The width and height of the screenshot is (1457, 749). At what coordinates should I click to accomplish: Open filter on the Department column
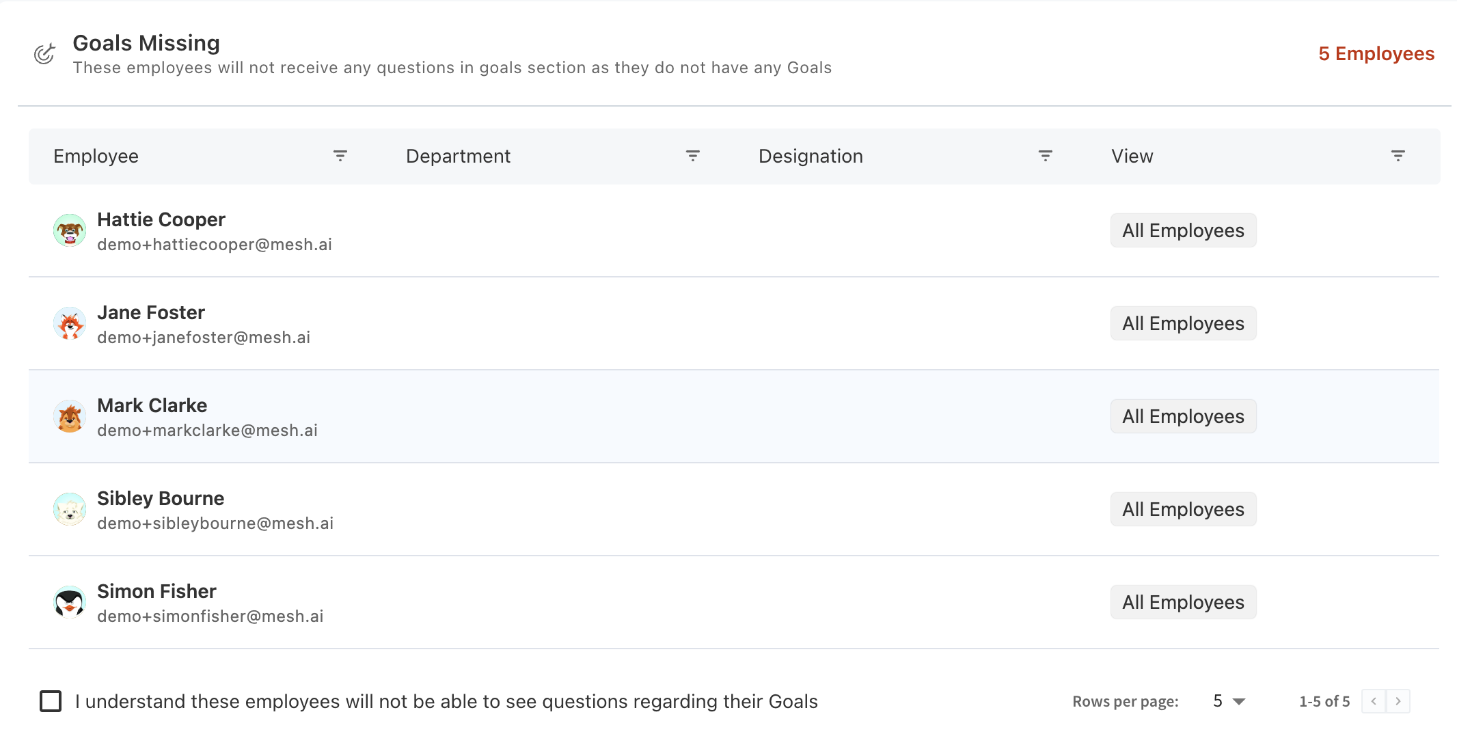(x=692, y=156)
